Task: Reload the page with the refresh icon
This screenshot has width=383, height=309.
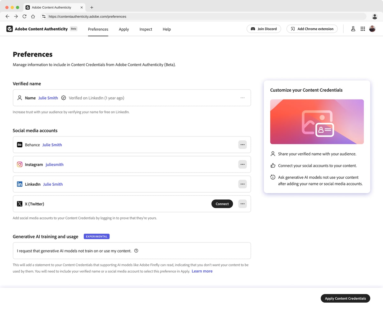Action: coord(24,16)
